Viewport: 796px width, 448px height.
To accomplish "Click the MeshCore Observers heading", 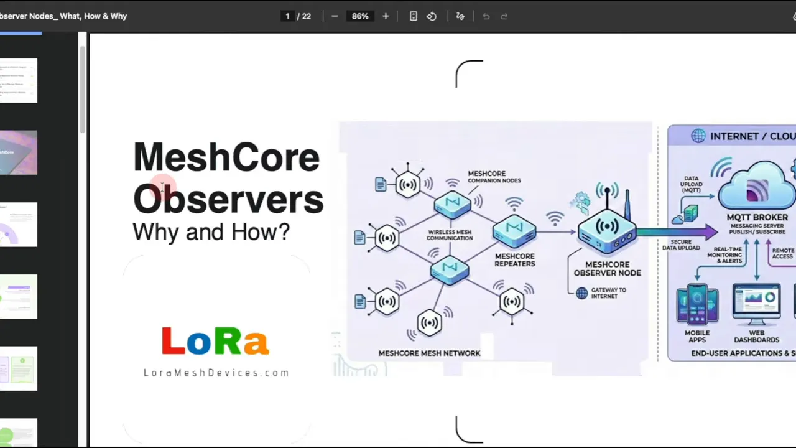I will click(x=228, y=178).
